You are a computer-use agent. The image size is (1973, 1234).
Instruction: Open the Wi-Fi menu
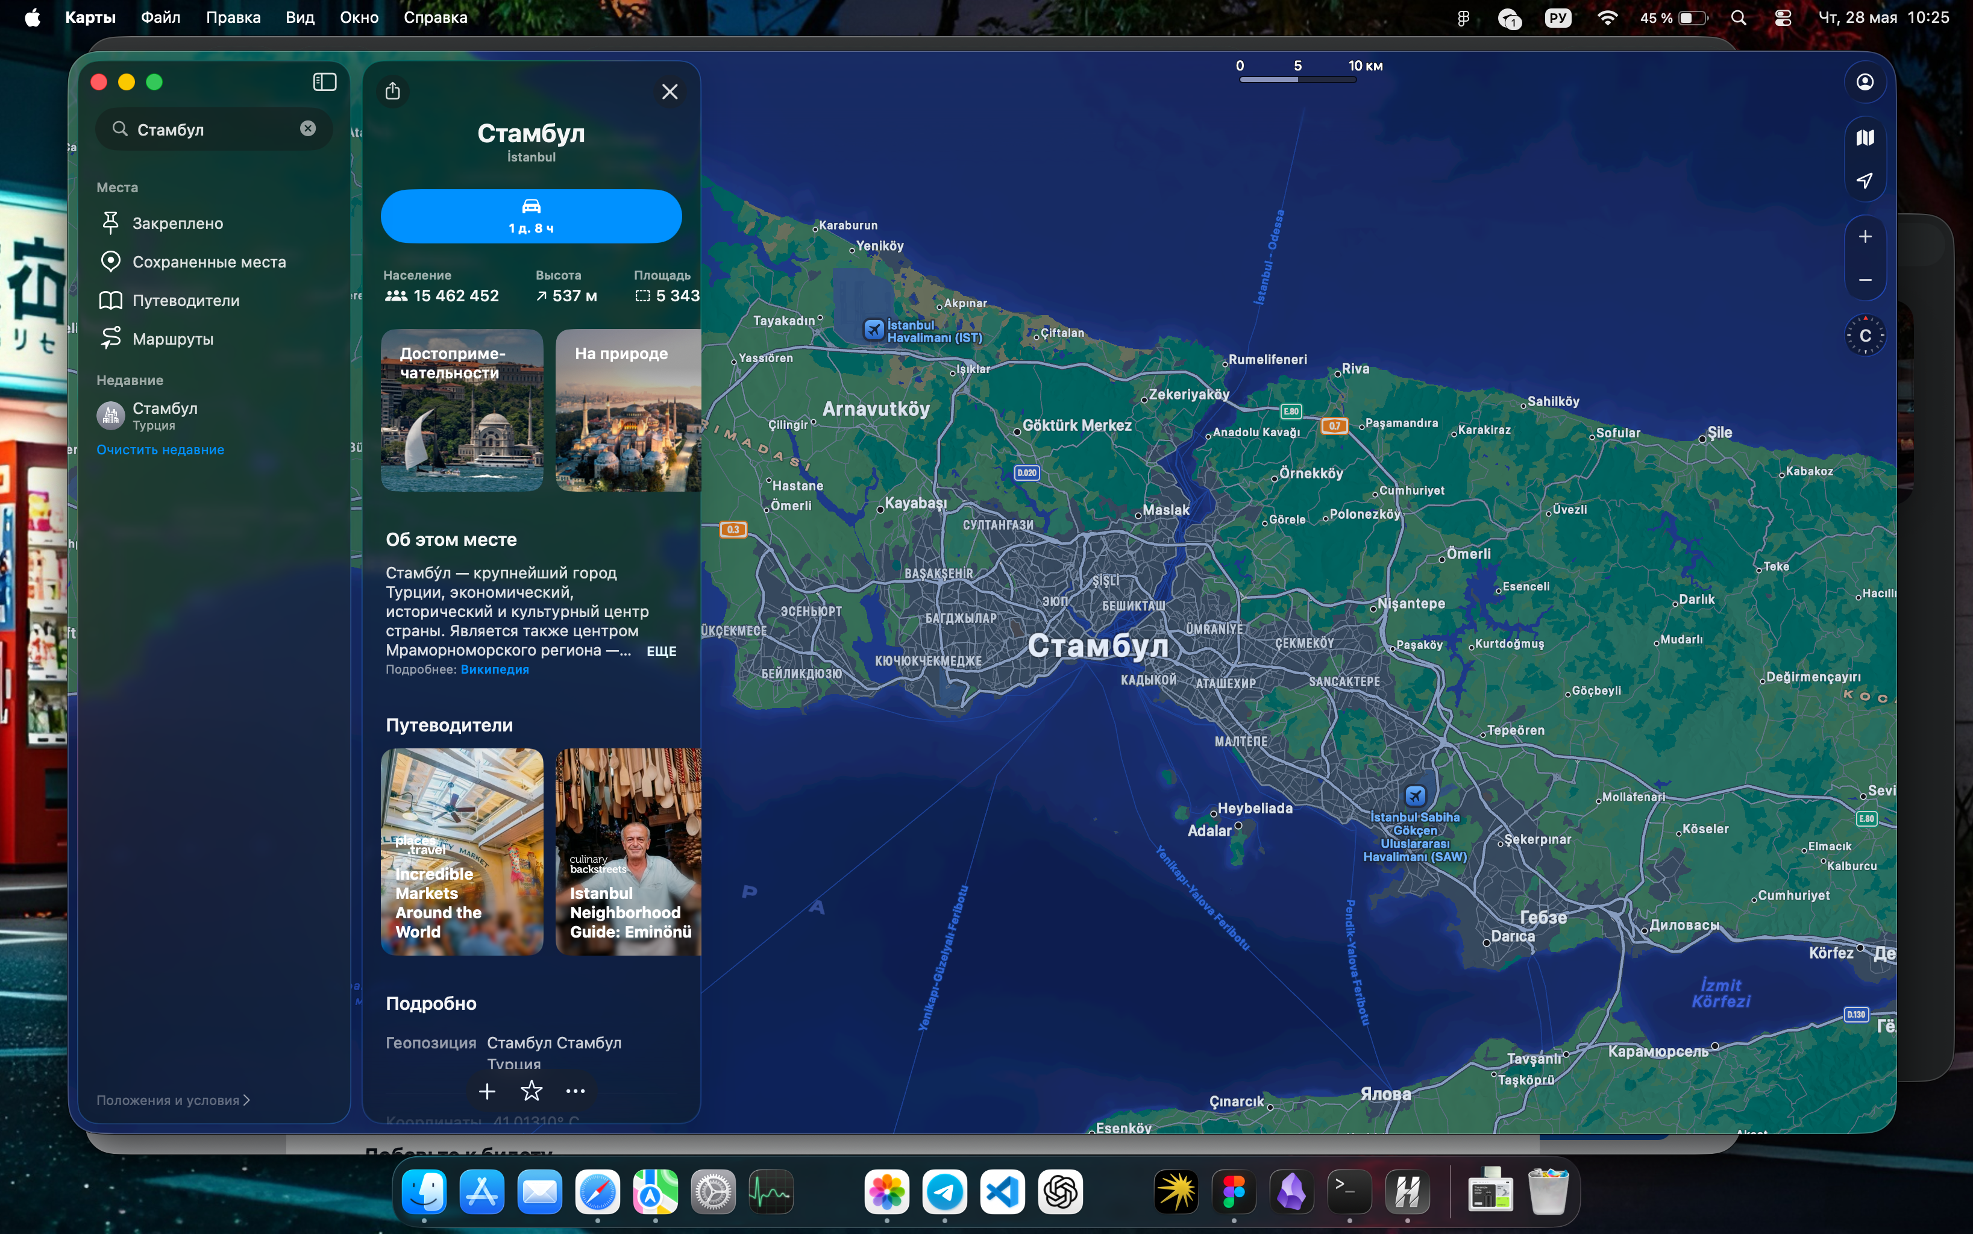click(1607, 17)
